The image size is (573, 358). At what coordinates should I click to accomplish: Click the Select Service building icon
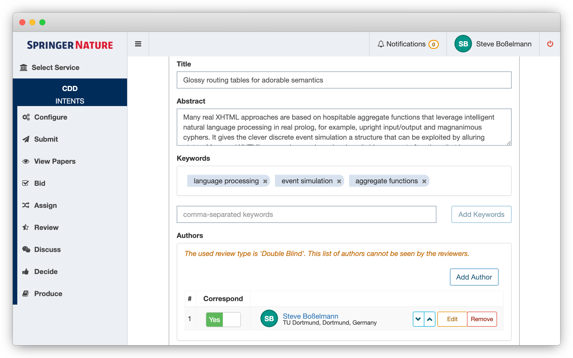click(x=24, y=67)
